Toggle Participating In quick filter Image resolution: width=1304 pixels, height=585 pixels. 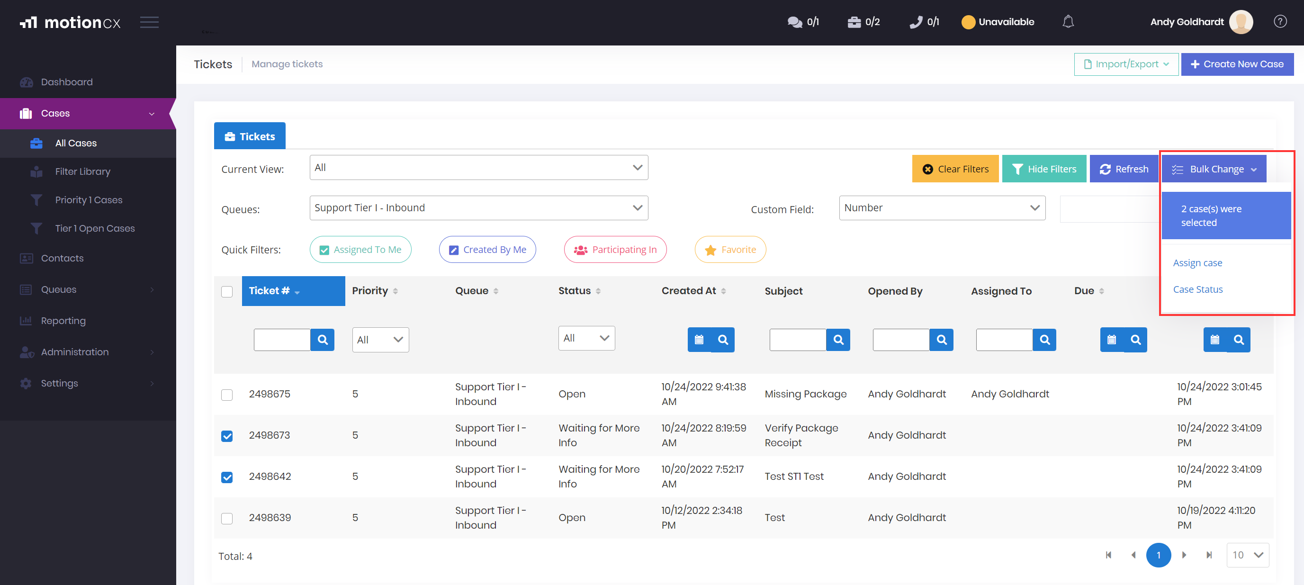pos(615,250)
